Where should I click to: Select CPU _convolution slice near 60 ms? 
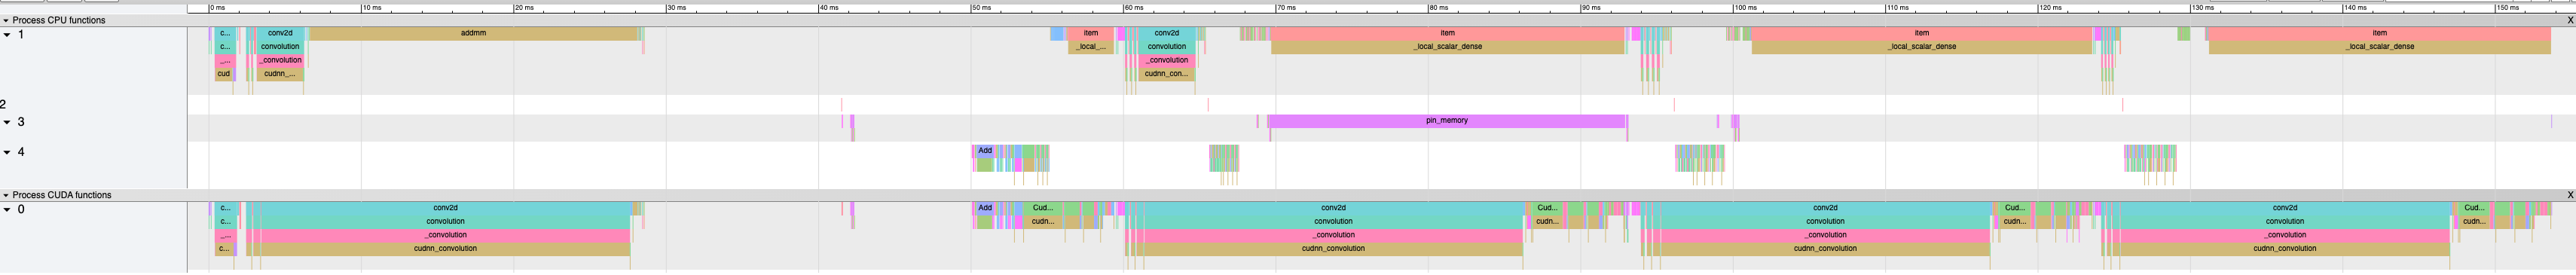[x=1167, y=60]
